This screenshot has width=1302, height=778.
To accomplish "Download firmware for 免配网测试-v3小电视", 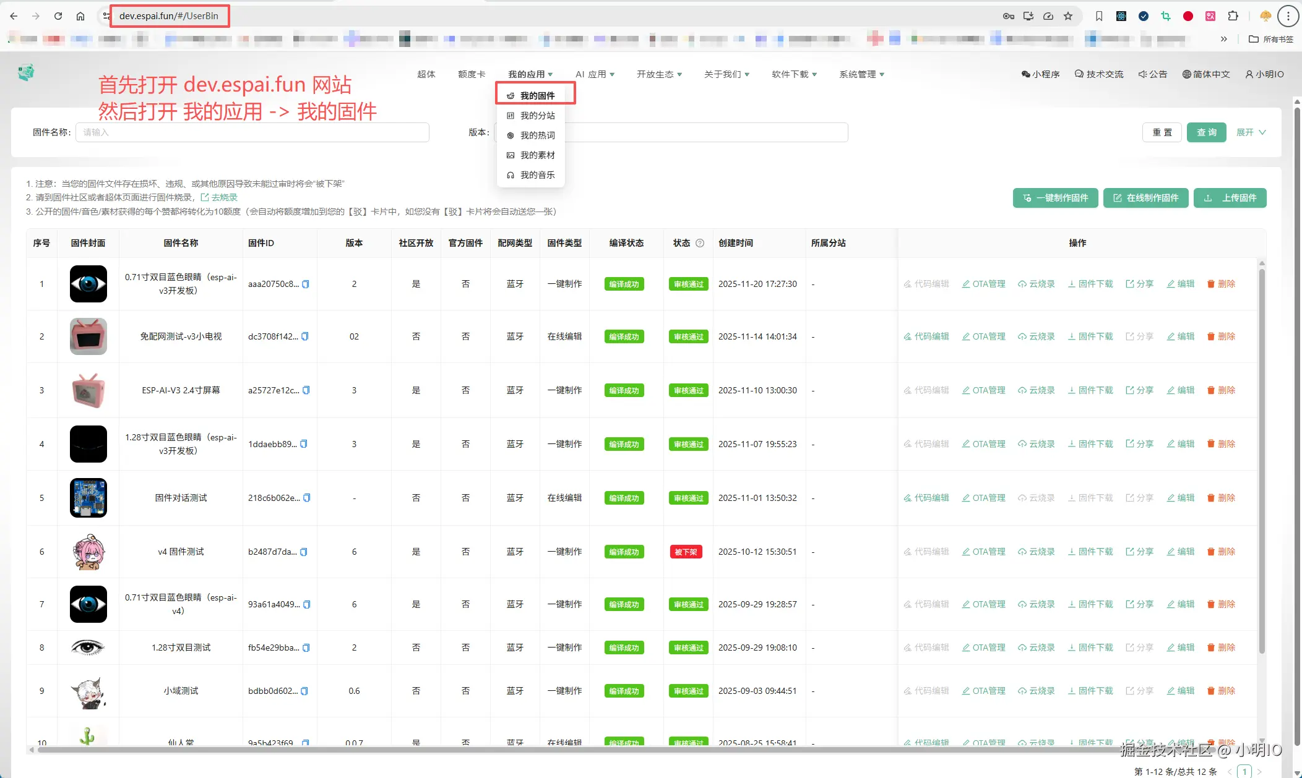I will click(x=1090, y=336).
